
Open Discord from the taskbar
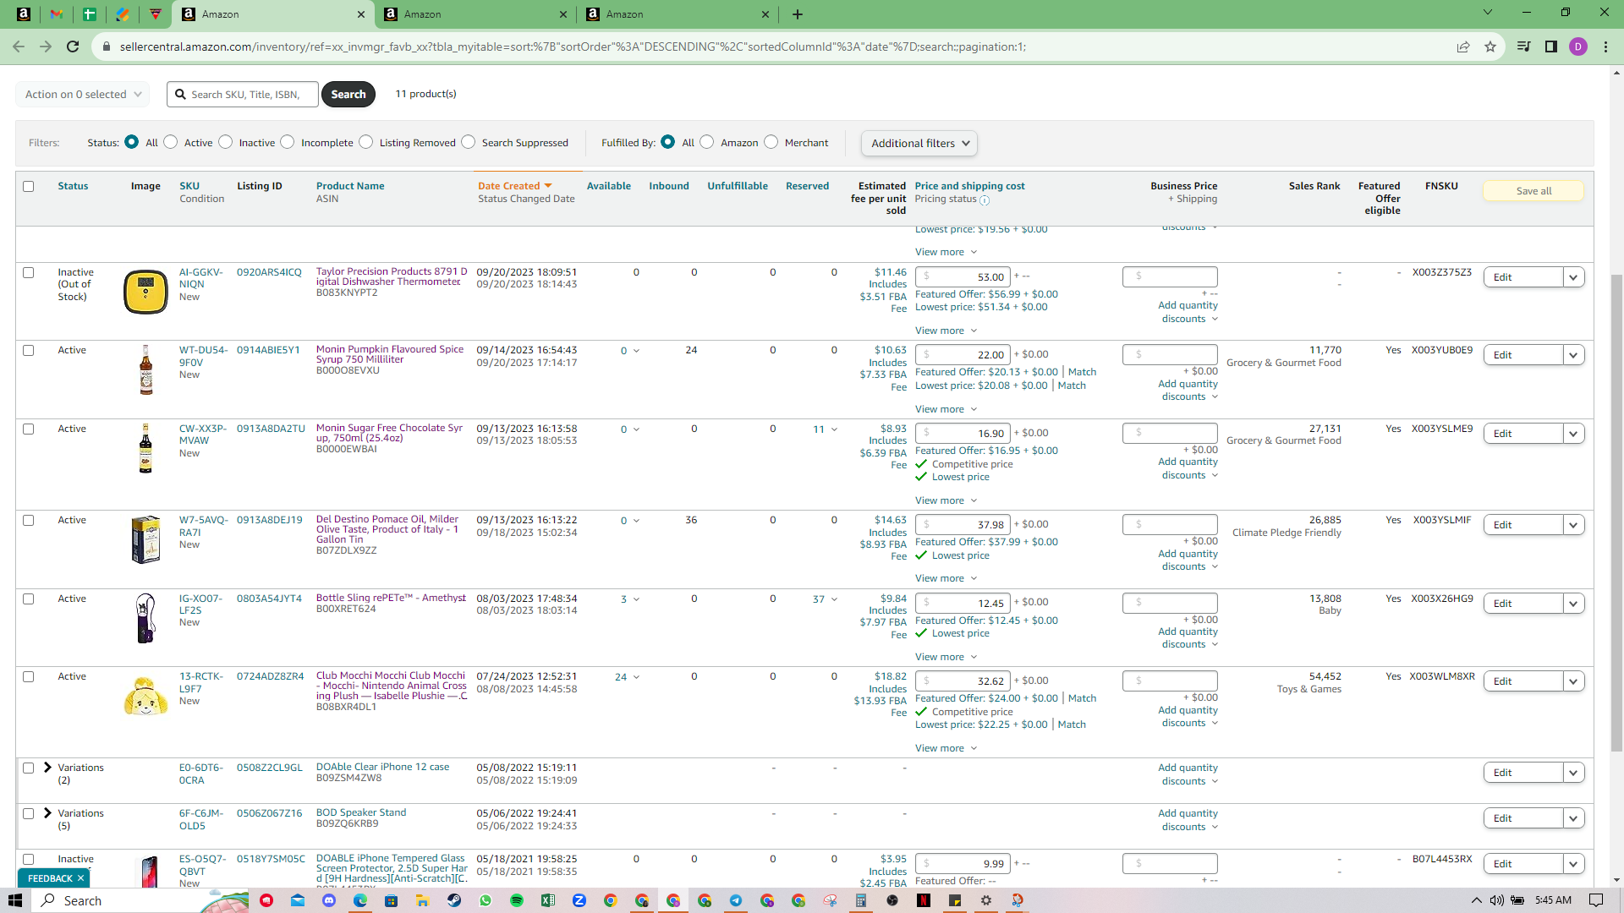329,900
